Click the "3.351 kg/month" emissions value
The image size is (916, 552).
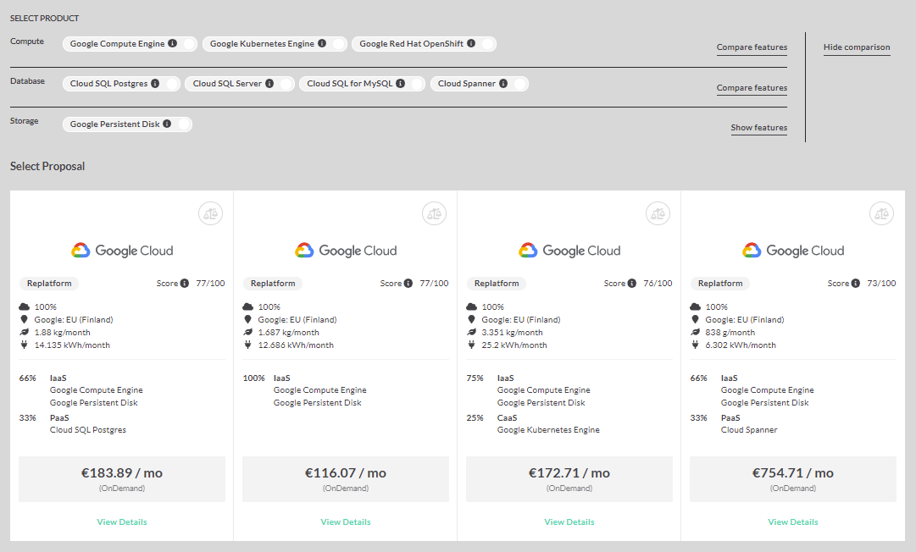(513, 333)
